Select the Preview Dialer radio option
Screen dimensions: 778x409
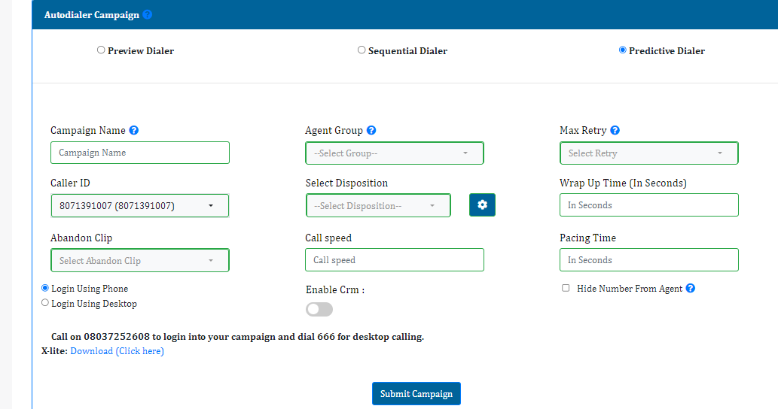101,50
